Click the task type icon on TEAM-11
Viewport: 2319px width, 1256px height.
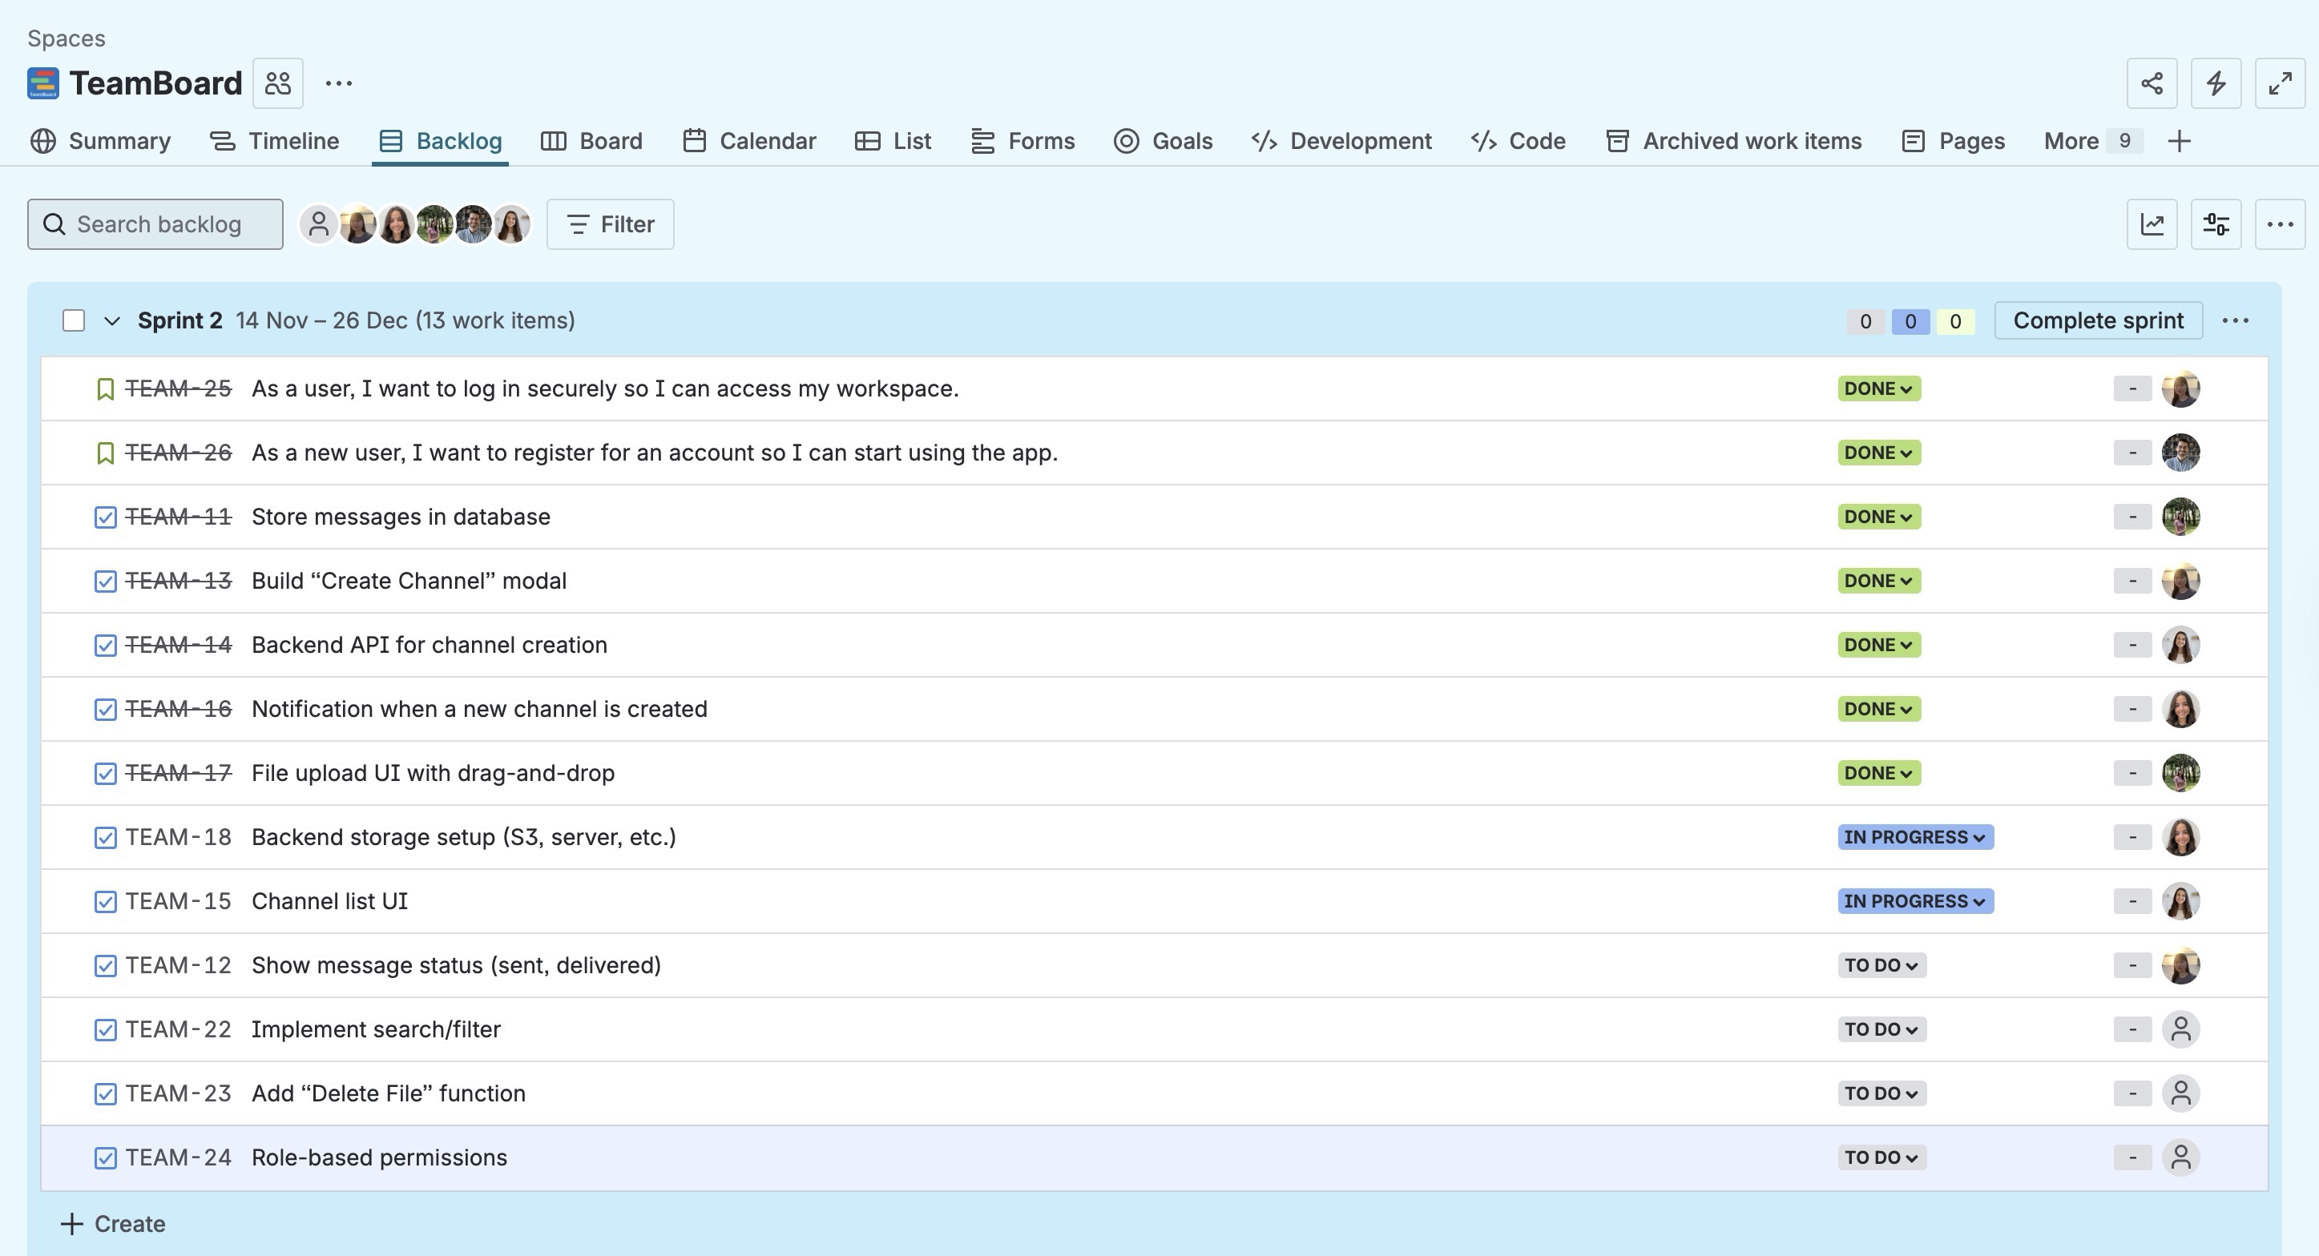tap(104, 517)
